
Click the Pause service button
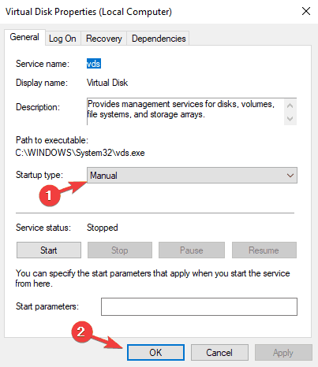pyautogui.click(x=192, y=250)
